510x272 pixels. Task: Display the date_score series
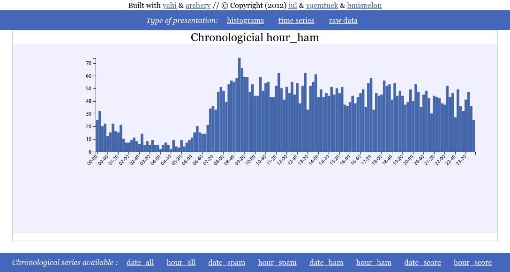tap(422, 263)
